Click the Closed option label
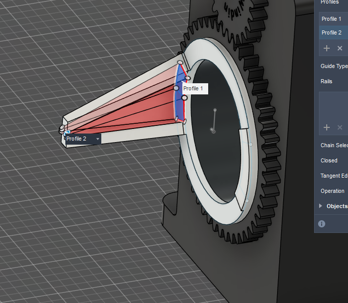 [x=329, y=160]
